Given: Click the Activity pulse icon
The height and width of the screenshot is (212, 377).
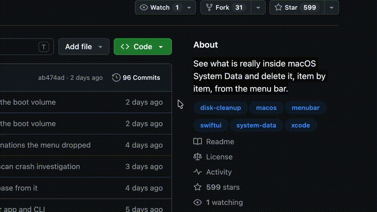Looking at the screenshot, I should (x=197, y=172).
